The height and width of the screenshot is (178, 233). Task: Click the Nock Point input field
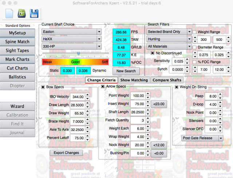212,113
